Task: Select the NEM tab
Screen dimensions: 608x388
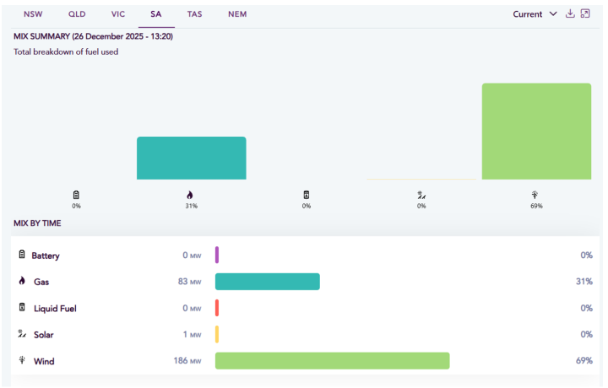Action: pyautogui.click(x=237, y=14)
